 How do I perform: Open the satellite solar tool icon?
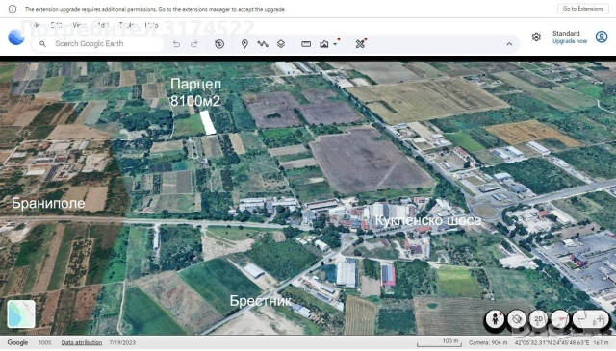tap(360, 44)
